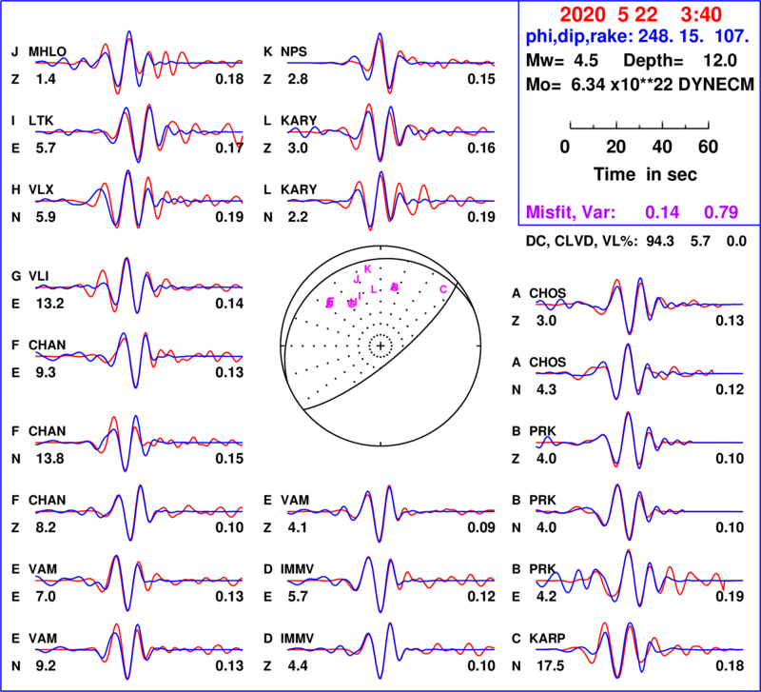Click the KARP N waveform trace

(639, 649)
